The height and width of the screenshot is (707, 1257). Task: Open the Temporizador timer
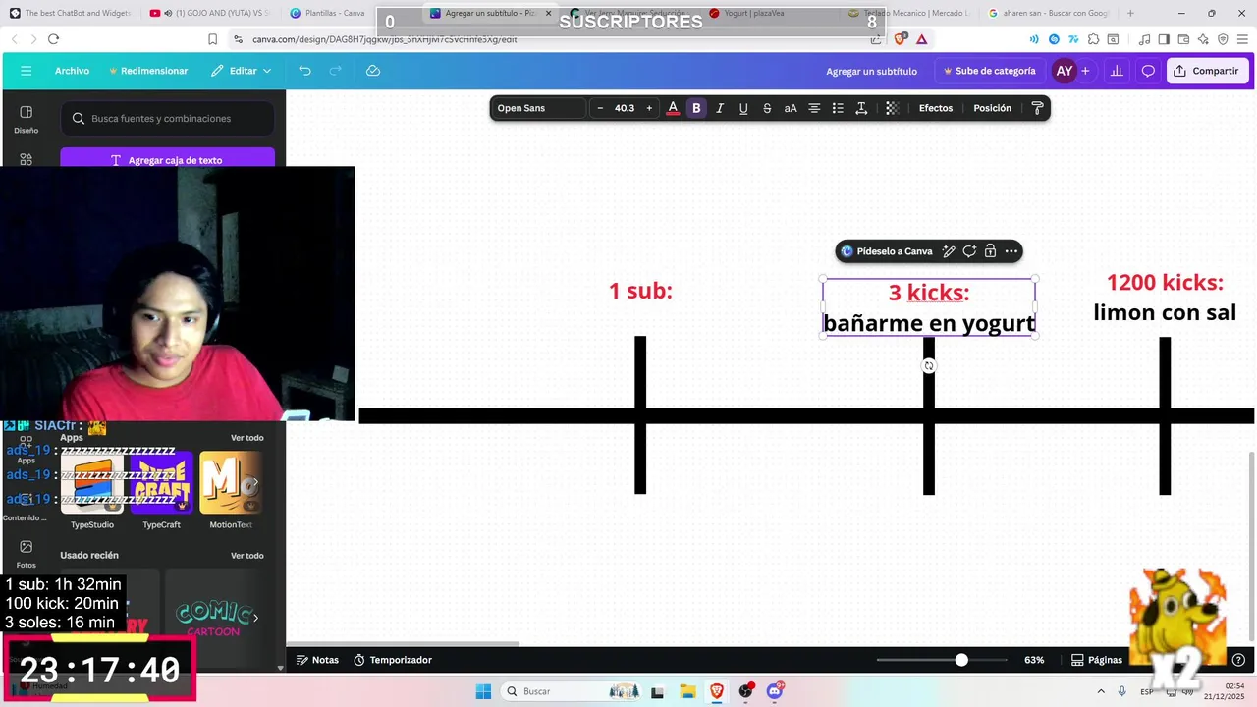[x=392, y=660]
